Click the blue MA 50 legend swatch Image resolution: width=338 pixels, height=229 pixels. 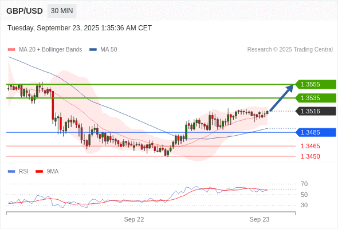point(93,50)
